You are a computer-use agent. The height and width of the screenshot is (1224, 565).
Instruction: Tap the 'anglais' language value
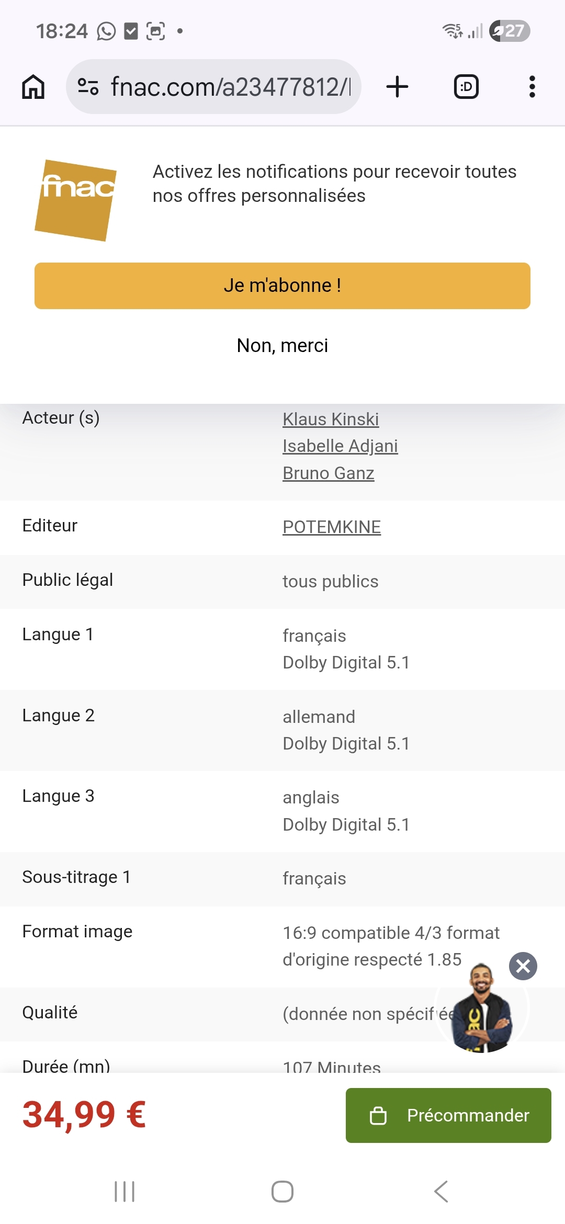click(x=311, y=798)
